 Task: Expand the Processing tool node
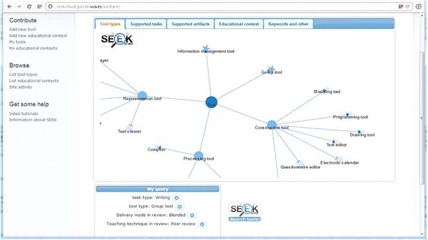tap(199, 156)
